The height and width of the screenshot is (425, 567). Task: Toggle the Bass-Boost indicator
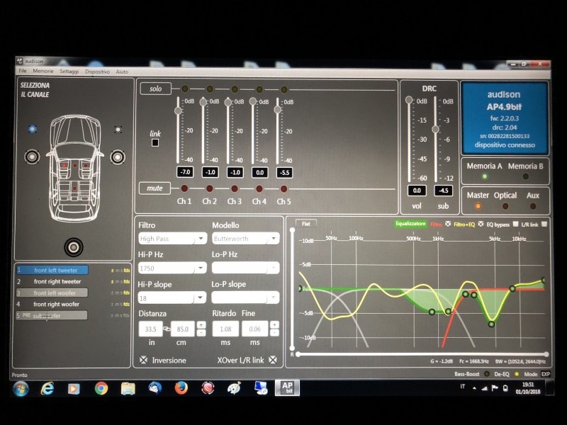coord(487,374)
